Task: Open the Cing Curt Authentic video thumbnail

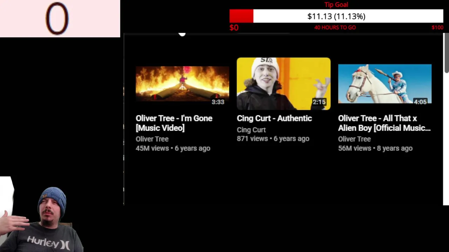Action: coord(283,84)
